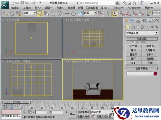The width and height of the screenshot is (161, 120).
Task: Select the Select and Scale tool
Action: [80, 13]
